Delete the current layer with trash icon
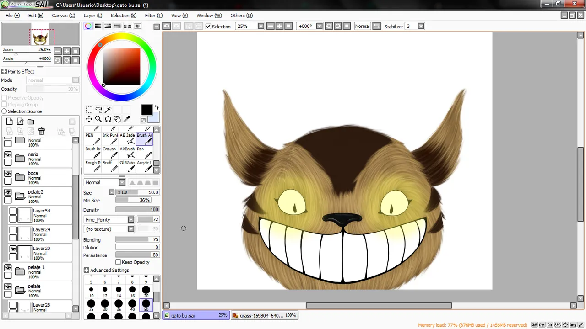The image size is (586, 329). (42, 131)
